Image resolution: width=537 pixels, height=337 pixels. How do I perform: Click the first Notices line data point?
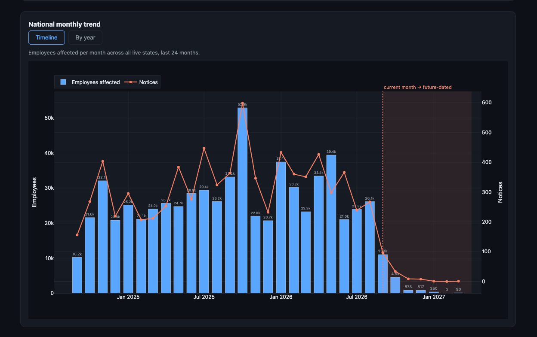pyautogui.click(x=77, y=235)
